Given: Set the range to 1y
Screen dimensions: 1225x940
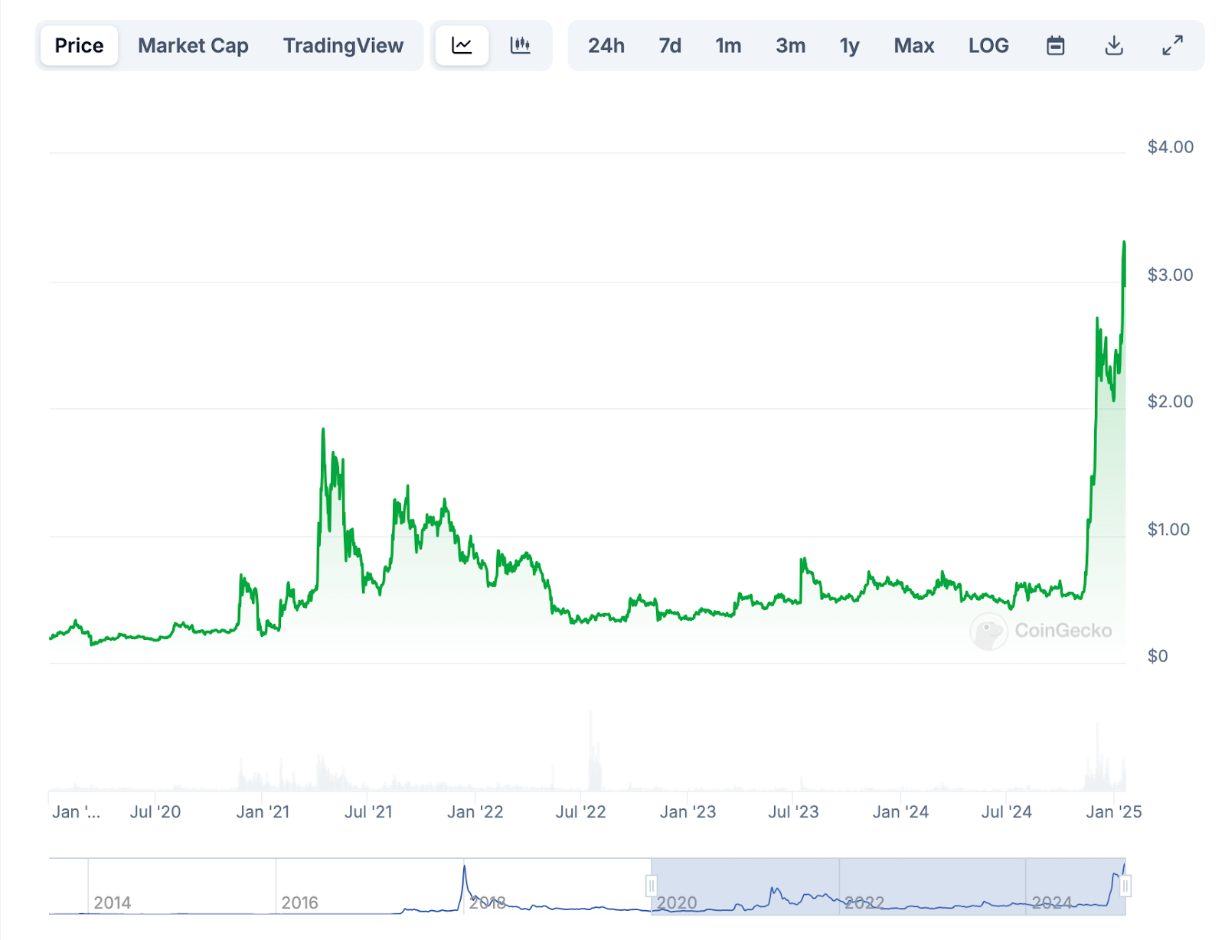Looking at the screenshot, I should tap(849, 46).
